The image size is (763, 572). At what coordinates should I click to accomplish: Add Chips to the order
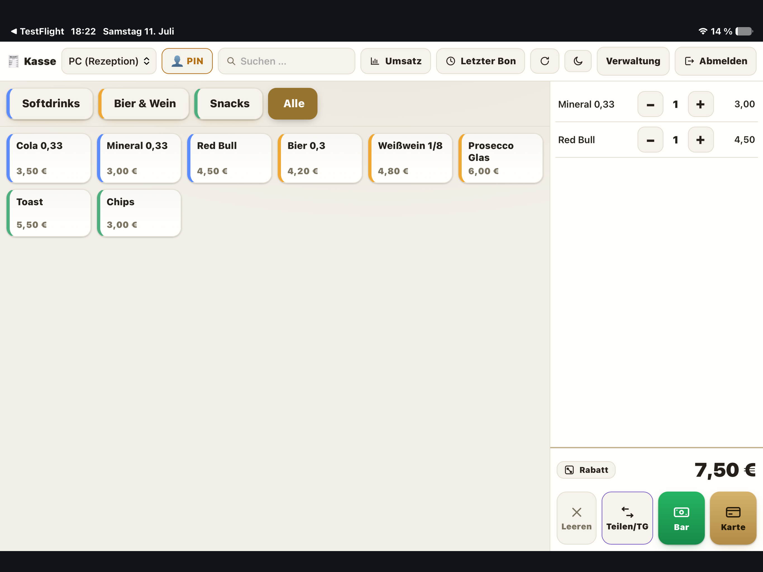coord(139,213)
